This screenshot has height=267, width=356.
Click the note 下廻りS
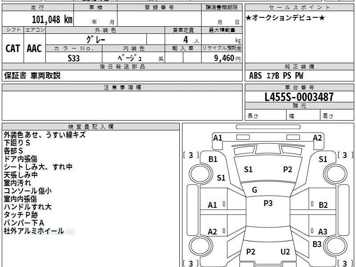(x=17, y=143)
